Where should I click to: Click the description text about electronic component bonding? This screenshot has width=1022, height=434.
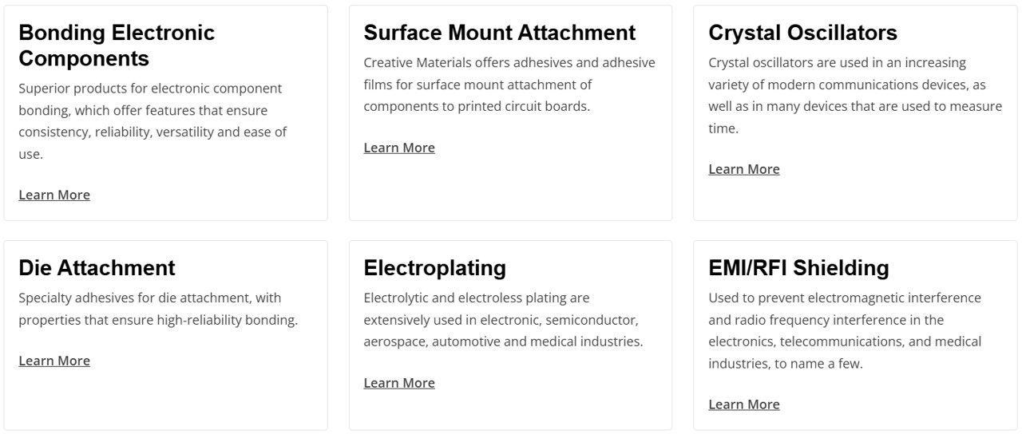153,121
